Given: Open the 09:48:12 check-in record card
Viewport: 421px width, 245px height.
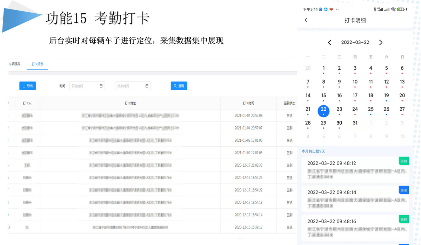Looking at the screenshot, I should point(354,170).
